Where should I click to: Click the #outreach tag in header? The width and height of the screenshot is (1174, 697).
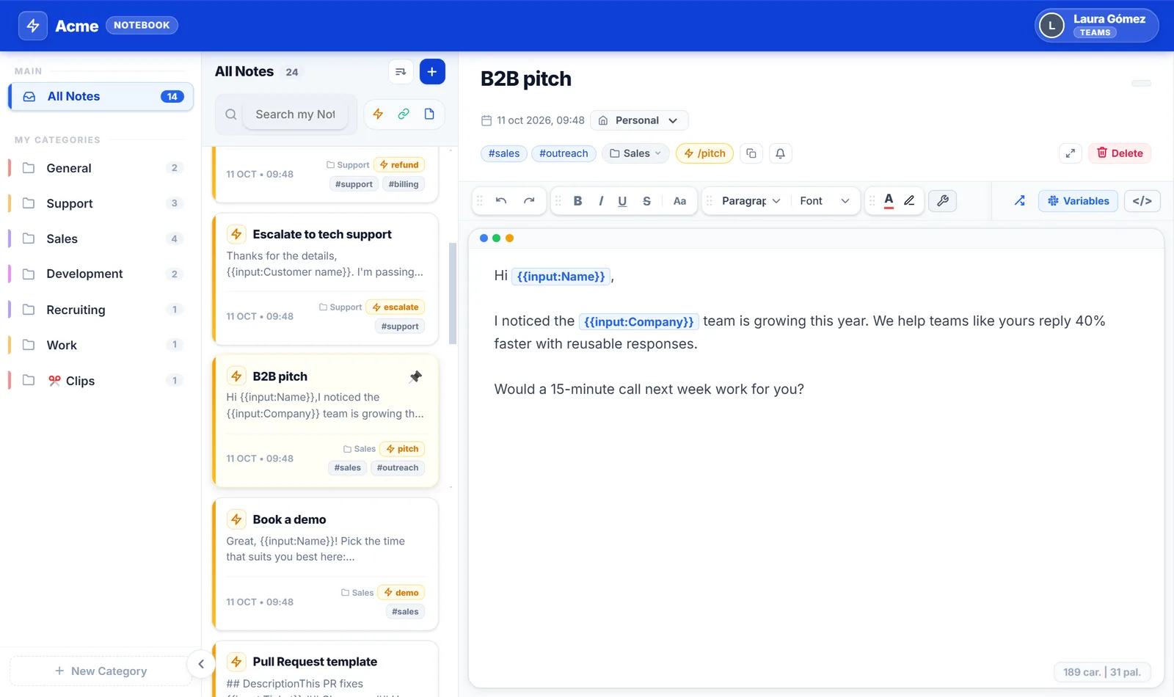564,153
